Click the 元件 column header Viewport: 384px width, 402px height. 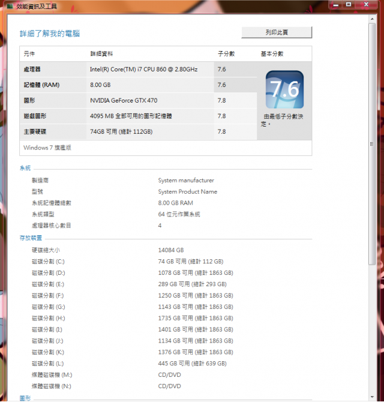(x=29, y=54)
